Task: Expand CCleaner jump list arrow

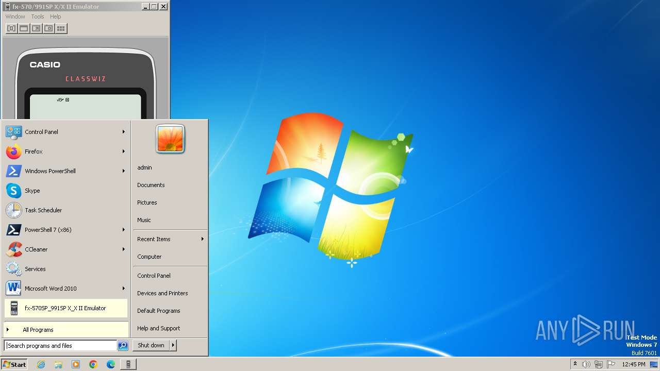Action: pos(124,249)
